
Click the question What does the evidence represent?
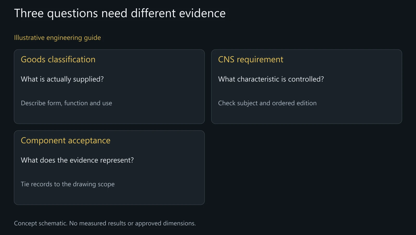coord(77,160)
